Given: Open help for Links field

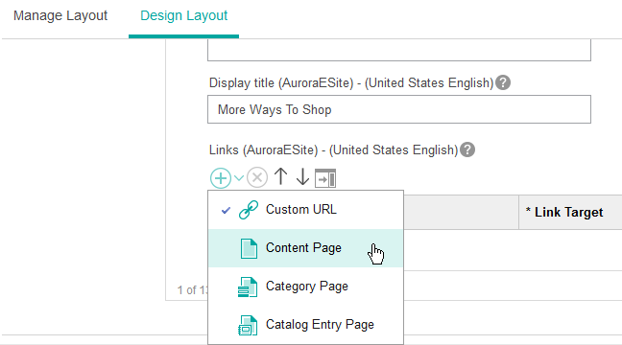Looking at the screenshot, I should point(467,149).
